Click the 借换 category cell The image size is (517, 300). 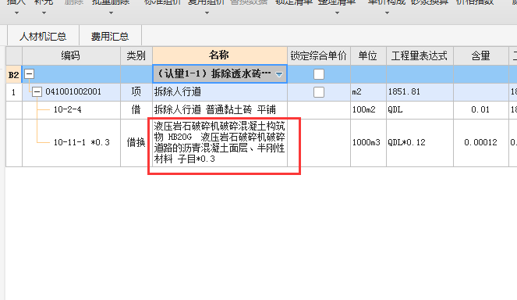pyautogui.click(x=136, y=143)
